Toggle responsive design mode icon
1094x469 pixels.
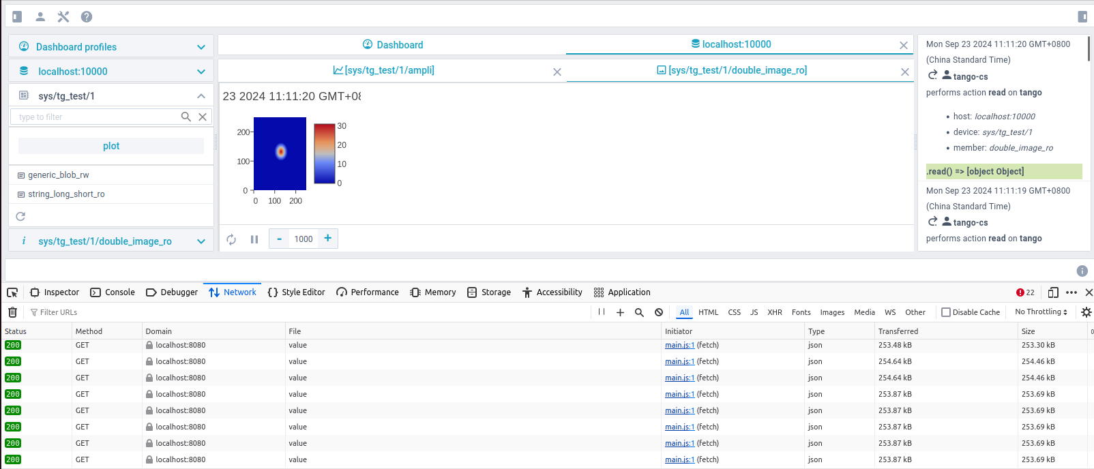[x=1053, y=292]
